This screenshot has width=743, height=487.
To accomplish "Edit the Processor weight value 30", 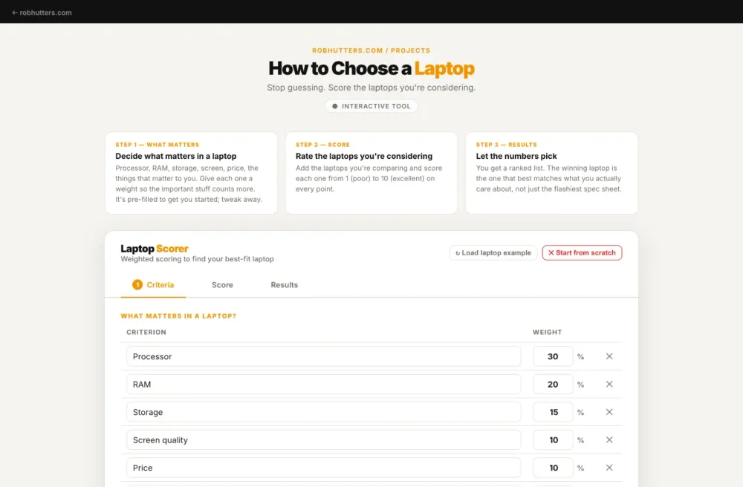I will click(x=553, y=356).
